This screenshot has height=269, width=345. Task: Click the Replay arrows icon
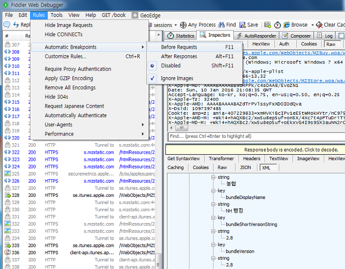(x=16, y=25)
